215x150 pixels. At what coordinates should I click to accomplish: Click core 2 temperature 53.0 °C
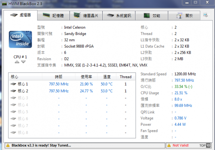pyautogui.click(x=107, y=91)
